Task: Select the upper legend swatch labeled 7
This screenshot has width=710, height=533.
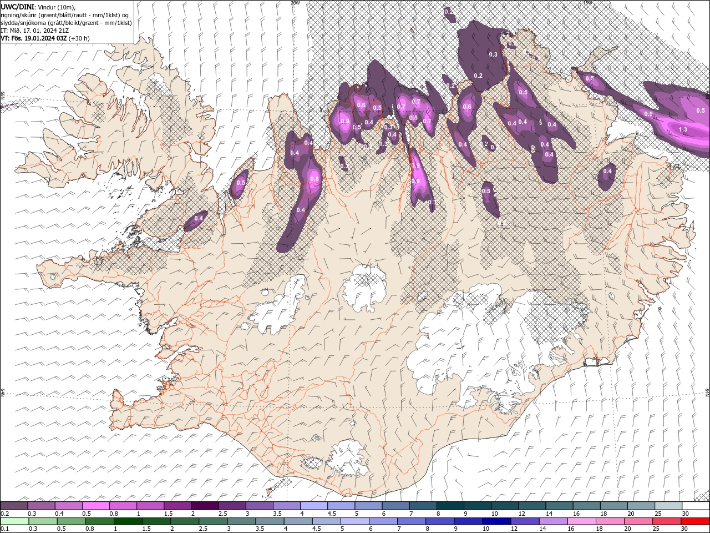Action: click(423, 506)
